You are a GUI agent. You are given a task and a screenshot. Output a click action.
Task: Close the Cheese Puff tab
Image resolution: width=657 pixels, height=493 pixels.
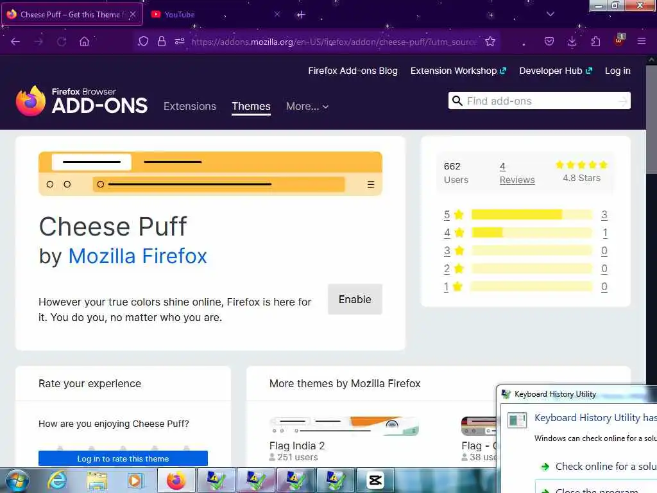[x=132, y=14]
